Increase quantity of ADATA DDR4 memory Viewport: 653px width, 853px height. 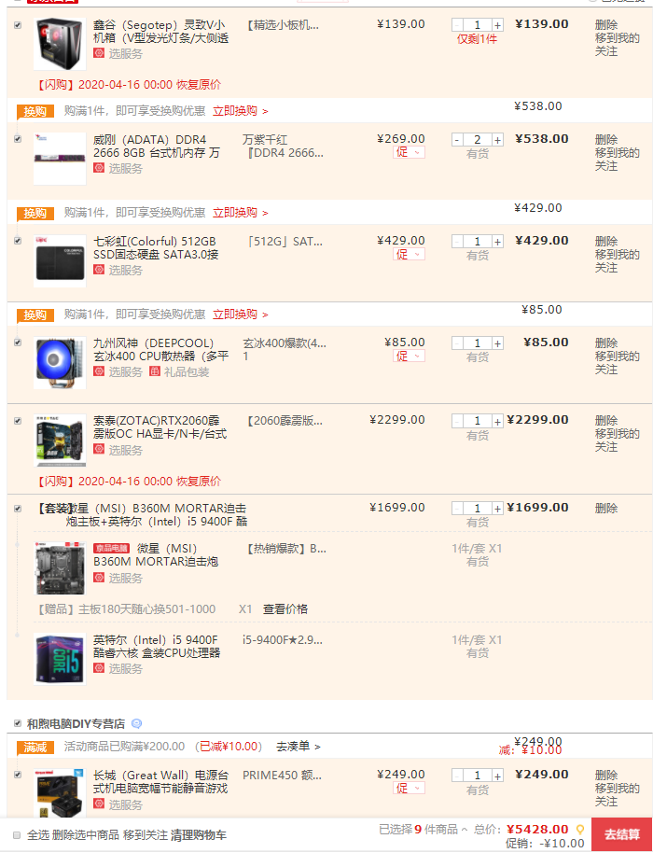click(497, 140)
